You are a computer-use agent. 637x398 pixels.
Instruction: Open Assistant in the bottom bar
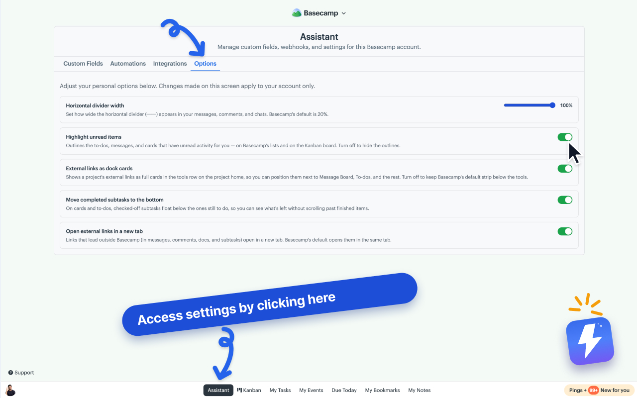pyautogui.click(x=218, y=390)
